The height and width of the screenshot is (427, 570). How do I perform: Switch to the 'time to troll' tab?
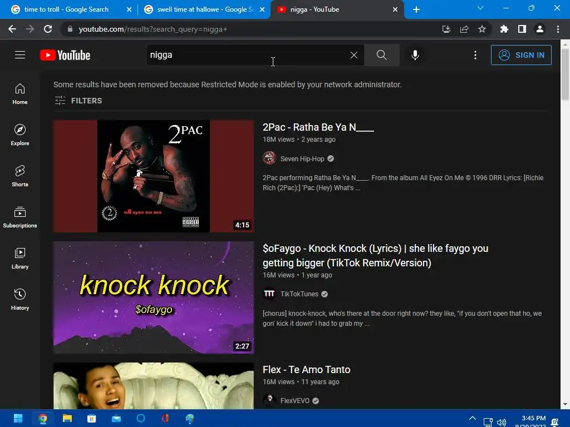66,9
